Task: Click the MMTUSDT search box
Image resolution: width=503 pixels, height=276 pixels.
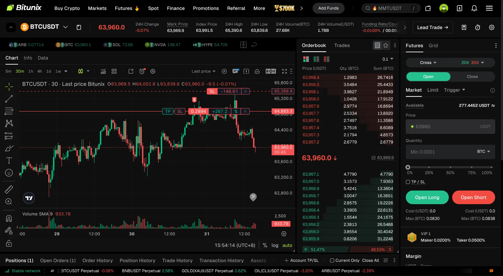Action: click(x=391, y=8)
